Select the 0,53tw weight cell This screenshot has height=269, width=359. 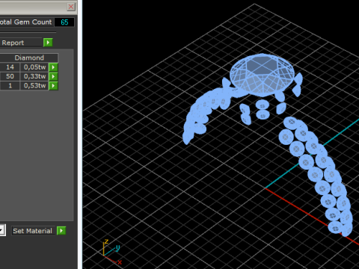pos(34,86)
